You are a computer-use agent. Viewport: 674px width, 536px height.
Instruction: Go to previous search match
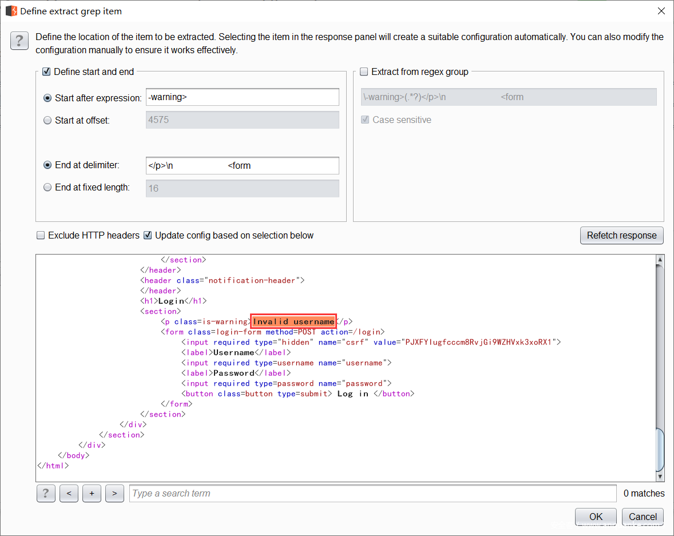(69, 493)
